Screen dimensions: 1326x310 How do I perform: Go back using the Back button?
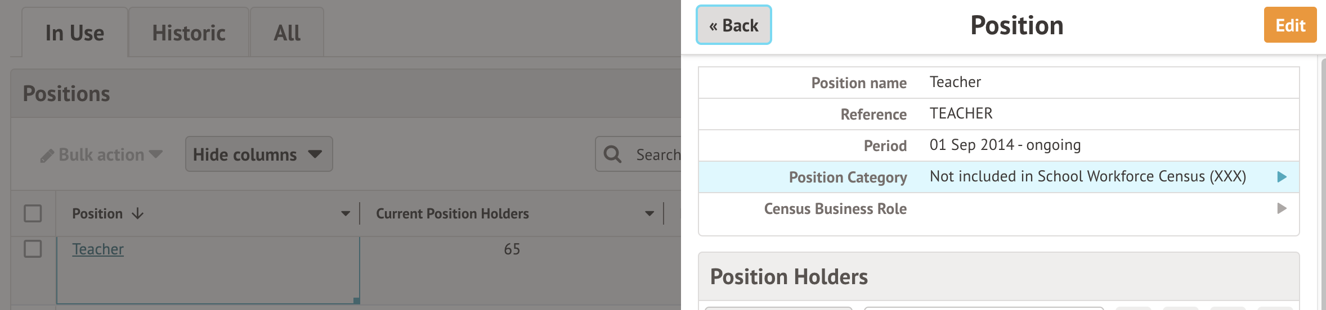(734, 25)
